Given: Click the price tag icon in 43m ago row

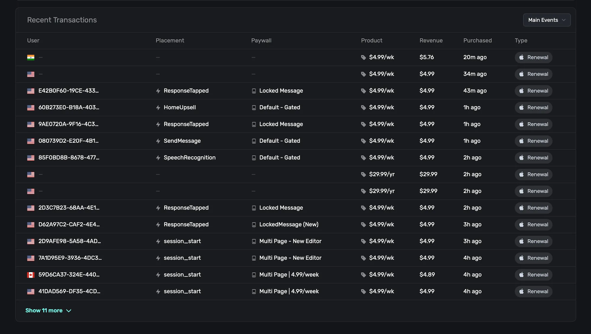Looking at the screenshot, I should point(363,91).
